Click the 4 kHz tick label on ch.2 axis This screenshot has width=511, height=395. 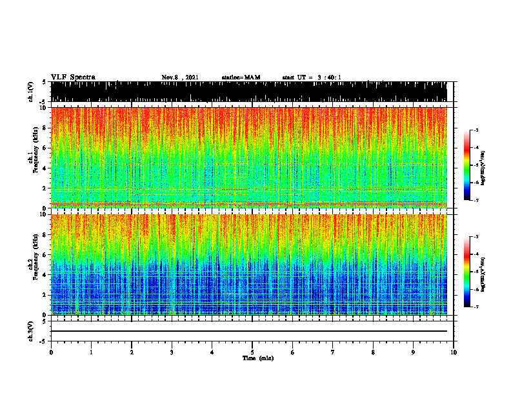45,275
